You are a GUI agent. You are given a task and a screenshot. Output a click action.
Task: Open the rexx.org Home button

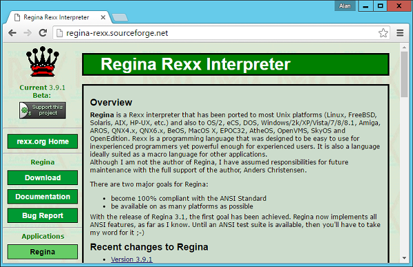[x=43, y=141]
